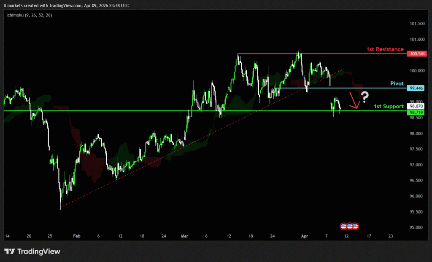Click the white 98.870 current price tag

(x=416, y=107)
